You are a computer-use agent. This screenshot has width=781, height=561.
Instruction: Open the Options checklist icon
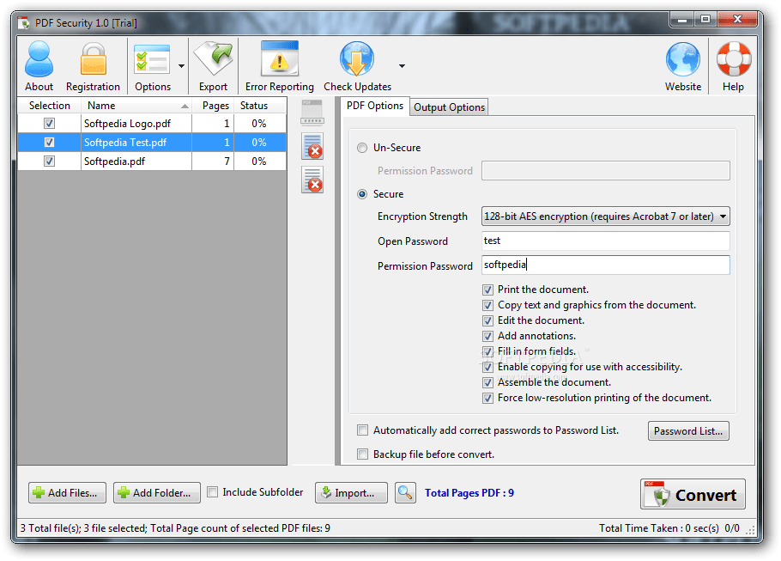152,58
